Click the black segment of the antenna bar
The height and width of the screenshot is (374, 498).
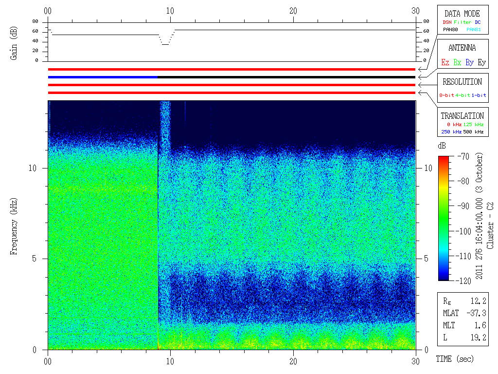(x=286, y=77)
